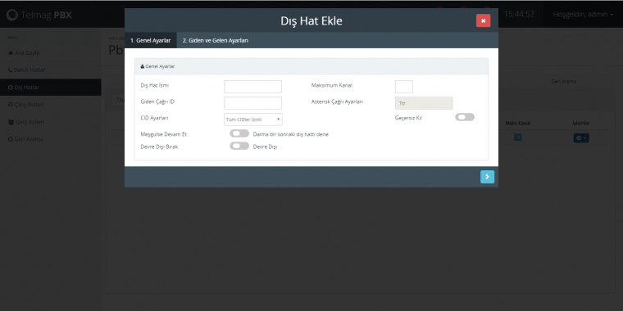623x311 pixels.
Task: Click the Geri Arama background tab
Action: (x=563, y=81)
